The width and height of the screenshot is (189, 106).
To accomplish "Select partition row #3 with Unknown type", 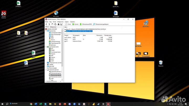I will pyautogui.click(x=88, y=41).
